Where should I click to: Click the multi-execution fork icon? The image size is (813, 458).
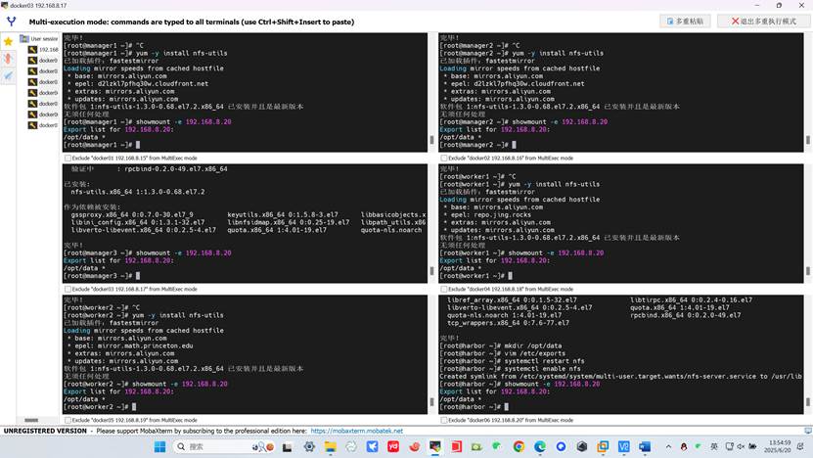point(12,22)
